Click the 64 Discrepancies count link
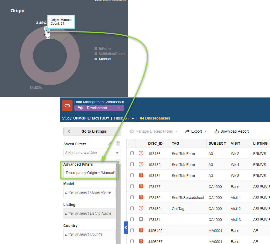270x244 pixels. (x=155, y=118)
